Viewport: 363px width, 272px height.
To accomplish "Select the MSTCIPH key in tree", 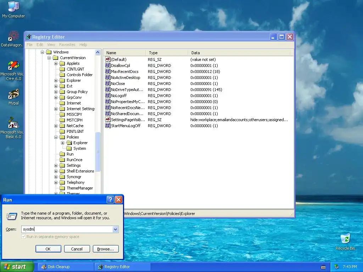I will [74, 120].
